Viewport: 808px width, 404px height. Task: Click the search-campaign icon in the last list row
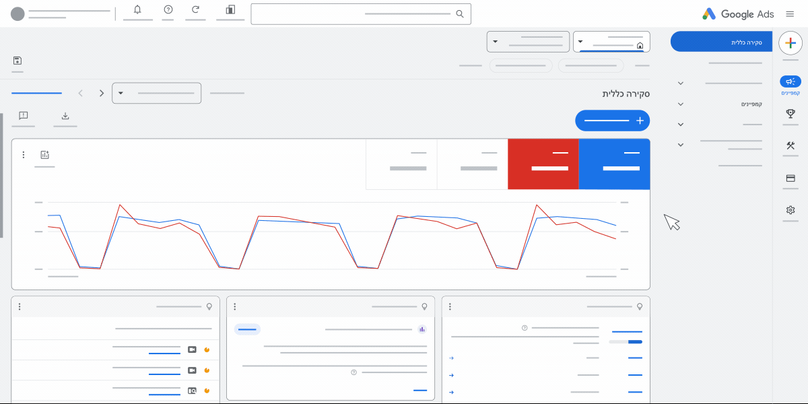click(192, 390)
